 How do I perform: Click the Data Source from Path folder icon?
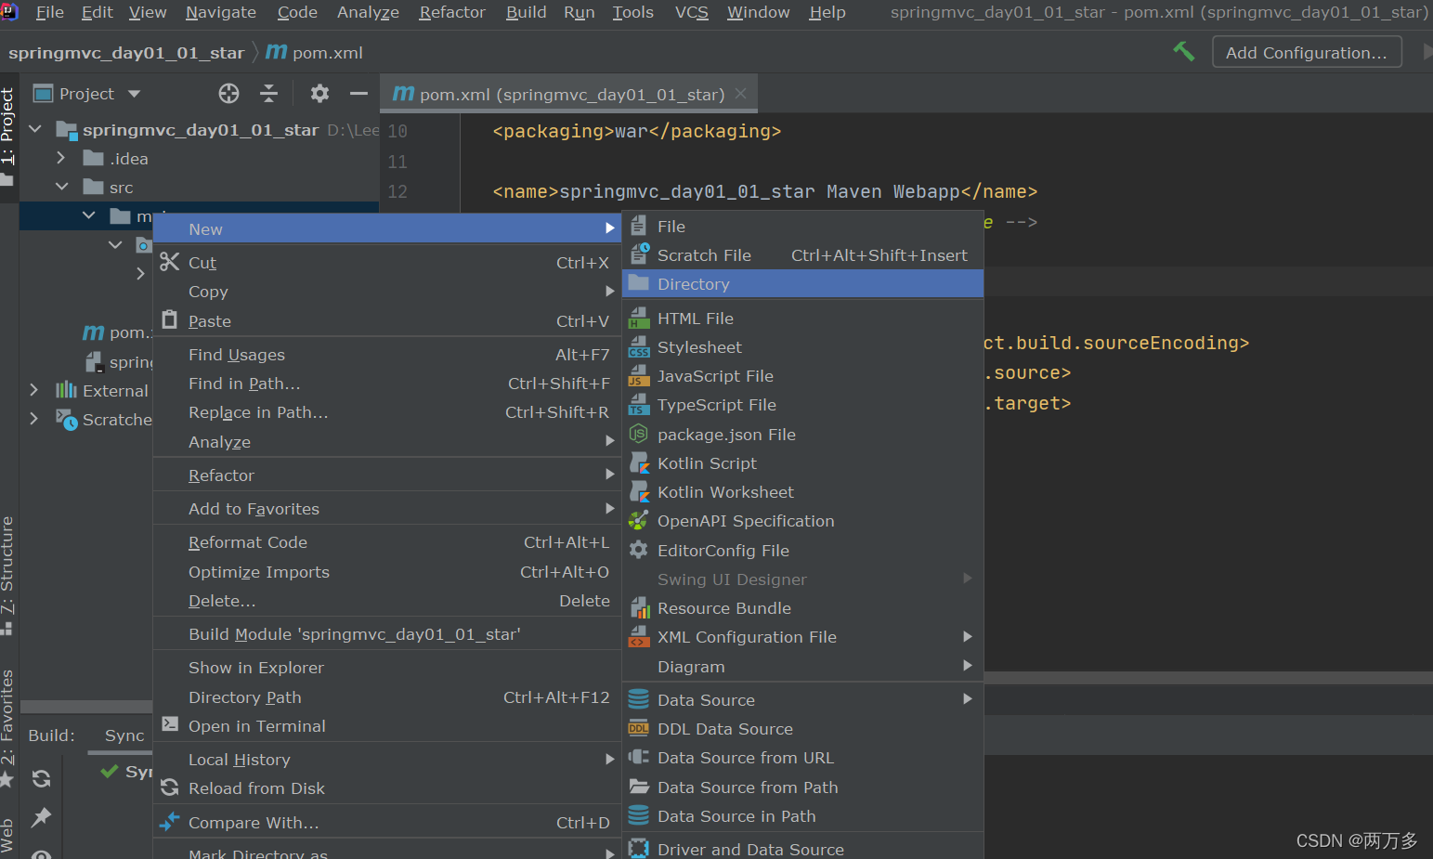point(638,786)
